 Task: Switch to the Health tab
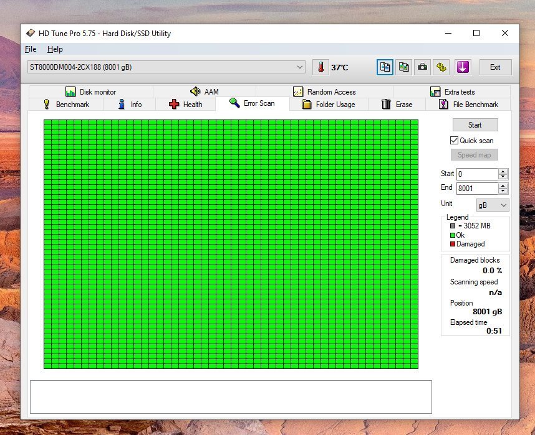185,105
